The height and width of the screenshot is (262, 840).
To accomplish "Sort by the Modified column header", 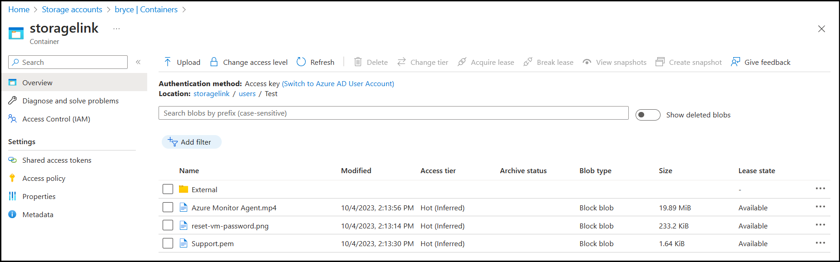I will tap(356, 170).
